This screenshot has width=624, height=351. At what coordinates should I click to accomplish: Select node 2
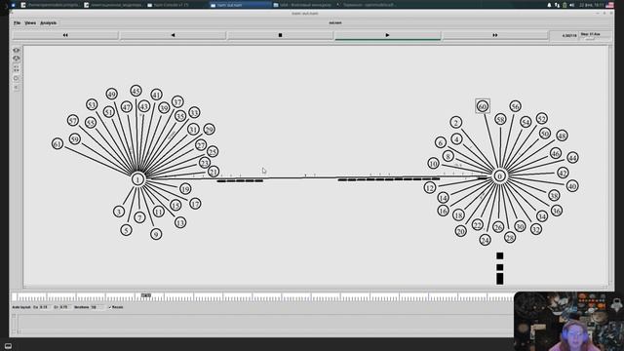456,123
